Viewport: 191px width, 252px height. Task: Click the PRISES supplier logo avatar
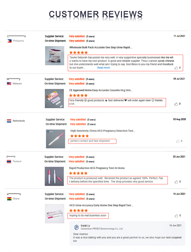[76, 227]
